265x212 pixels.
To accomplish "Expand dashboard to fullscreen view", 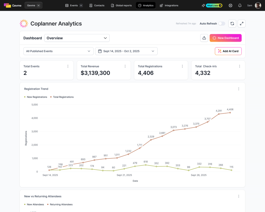I will [x=241, y=23].
